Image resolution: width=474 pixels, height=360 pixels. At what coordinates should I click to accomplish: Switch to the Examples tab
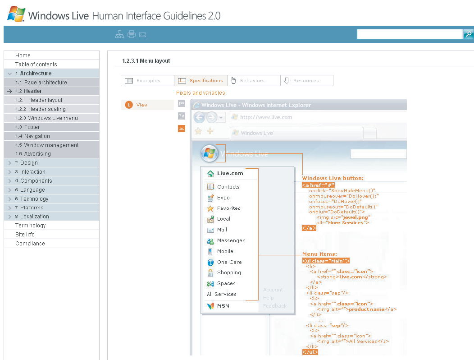pos(147,81)
